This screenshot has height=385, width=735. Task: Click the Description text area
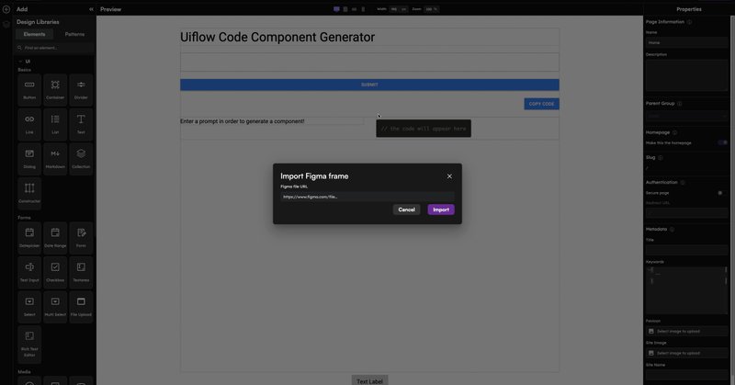pyautogui.click(x=686, y=75)
